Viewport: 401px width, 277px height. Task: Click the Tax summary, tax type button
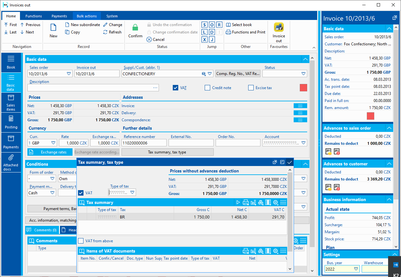(167, 152)
